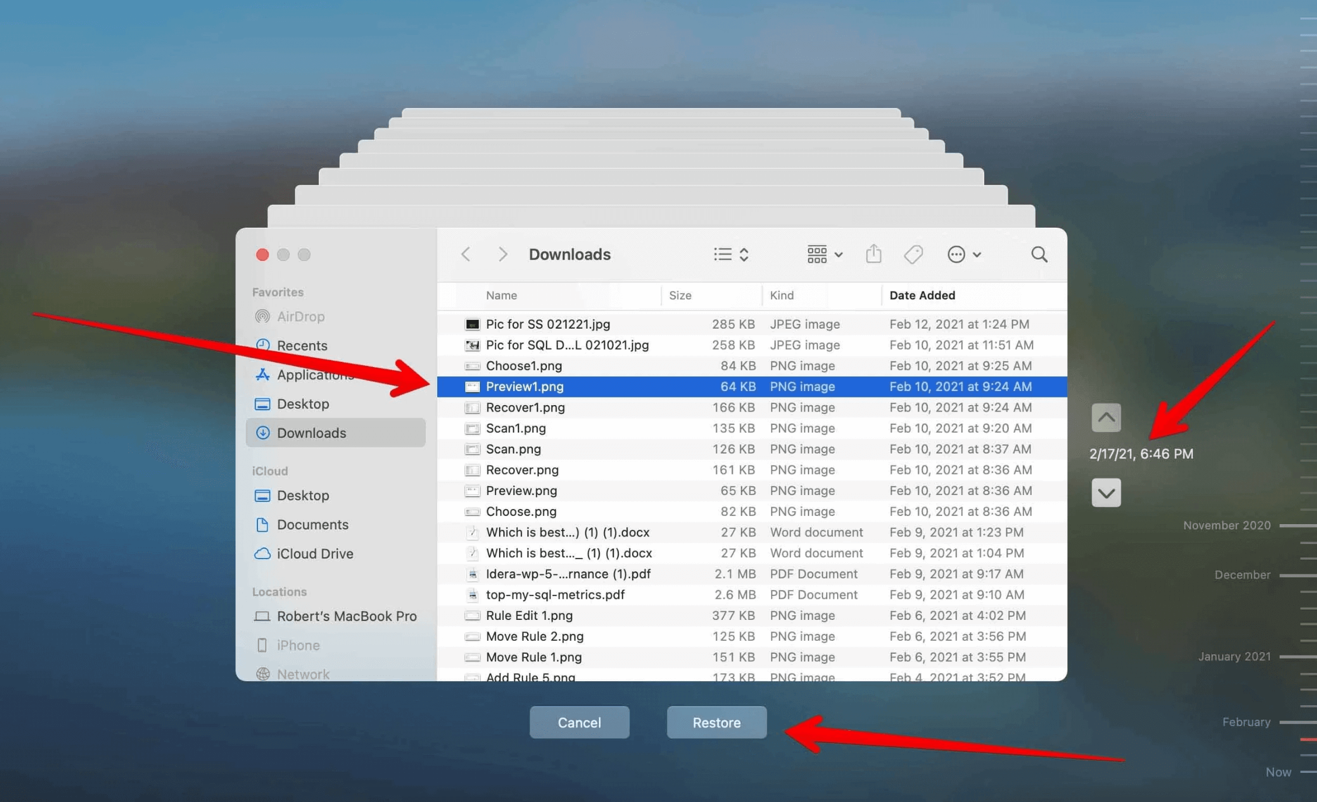Viewport: 1317px width, 802px height.
Task: Step to an earlier backup with up arrow
Action: (x=1106, y=418)
